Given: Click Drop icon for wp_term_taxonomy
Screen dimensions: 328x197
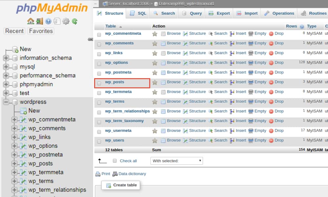Looking at the screenshot, I should click(271, 121).
